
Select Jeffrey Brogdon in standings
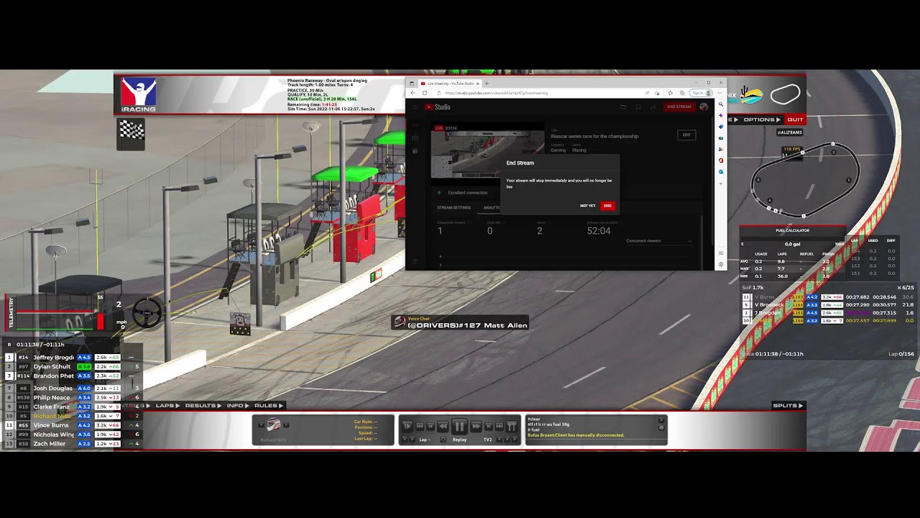(54, 358)
